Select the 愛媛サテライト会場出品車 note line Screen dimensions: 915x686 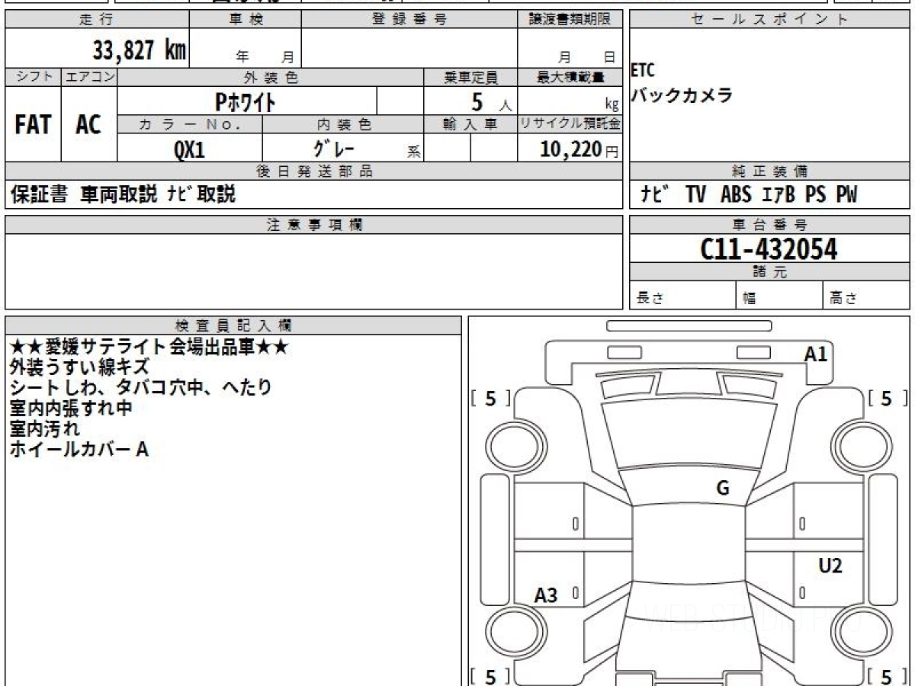(x=149, y=348)
